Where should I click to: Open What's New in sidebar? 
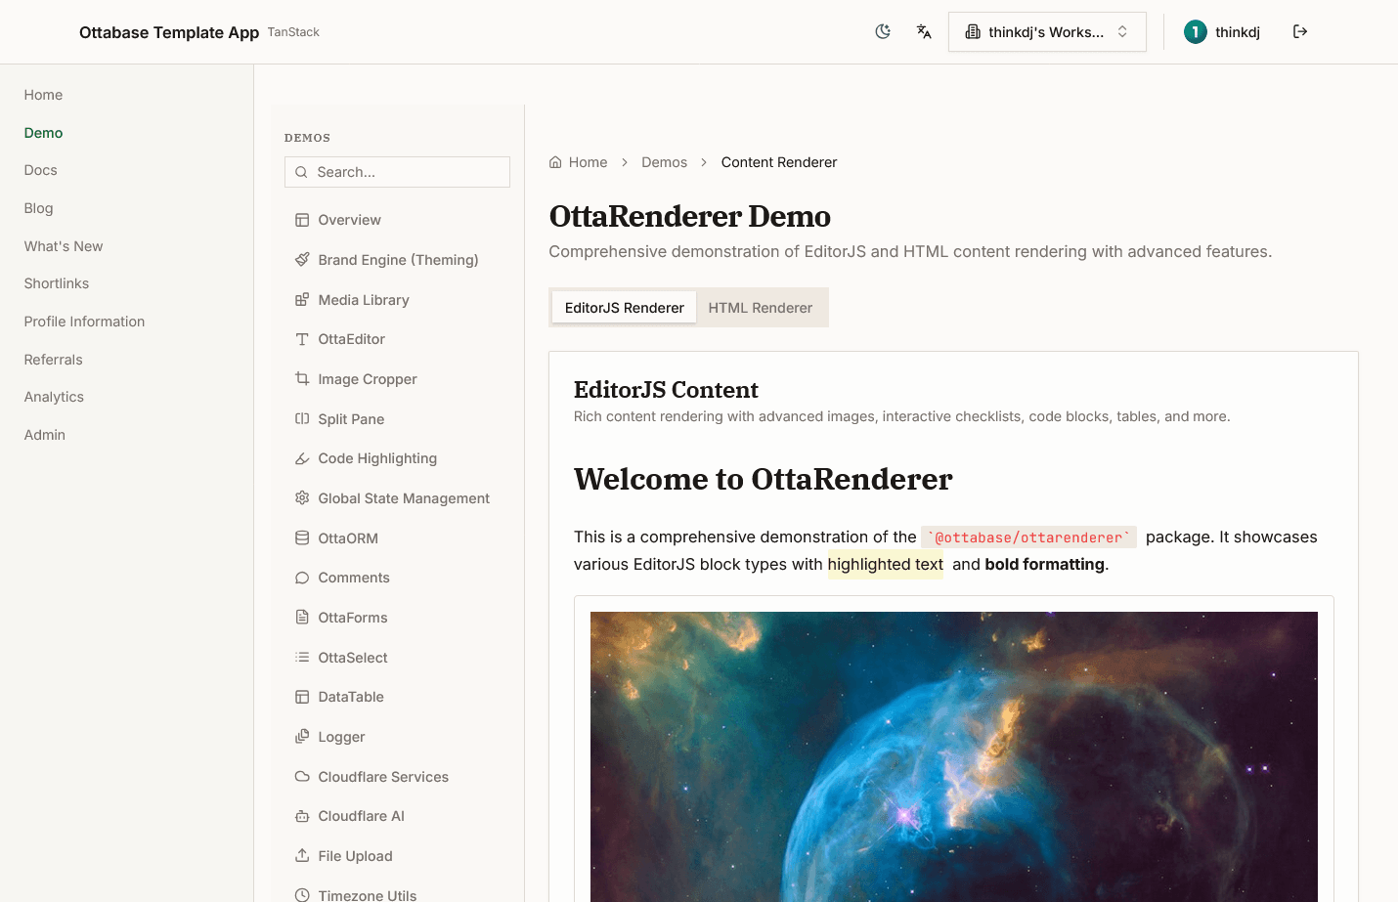click(x=64, y=246)
